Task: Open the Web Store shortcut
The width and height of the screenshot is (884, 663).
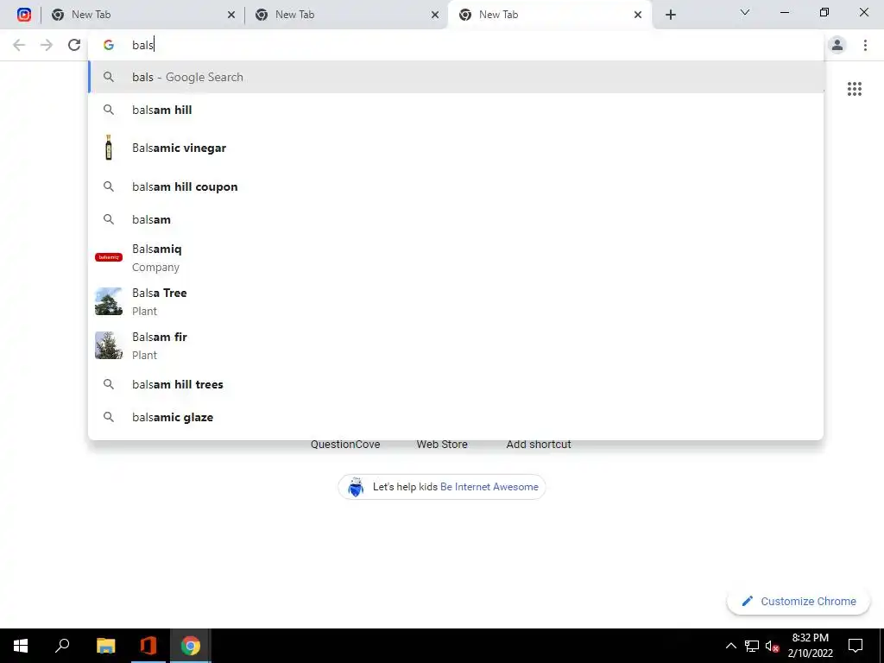Action: point(442,445)
